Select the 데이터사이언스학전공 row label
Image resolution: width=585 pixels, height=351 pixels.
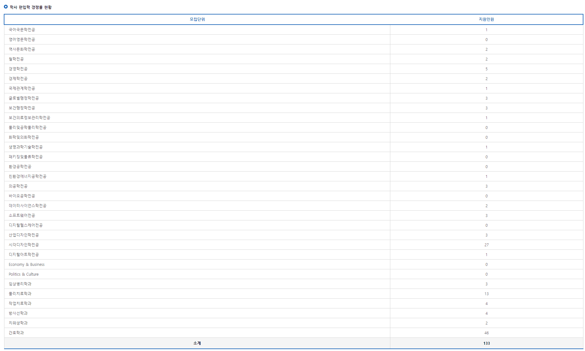pos(27,206)
